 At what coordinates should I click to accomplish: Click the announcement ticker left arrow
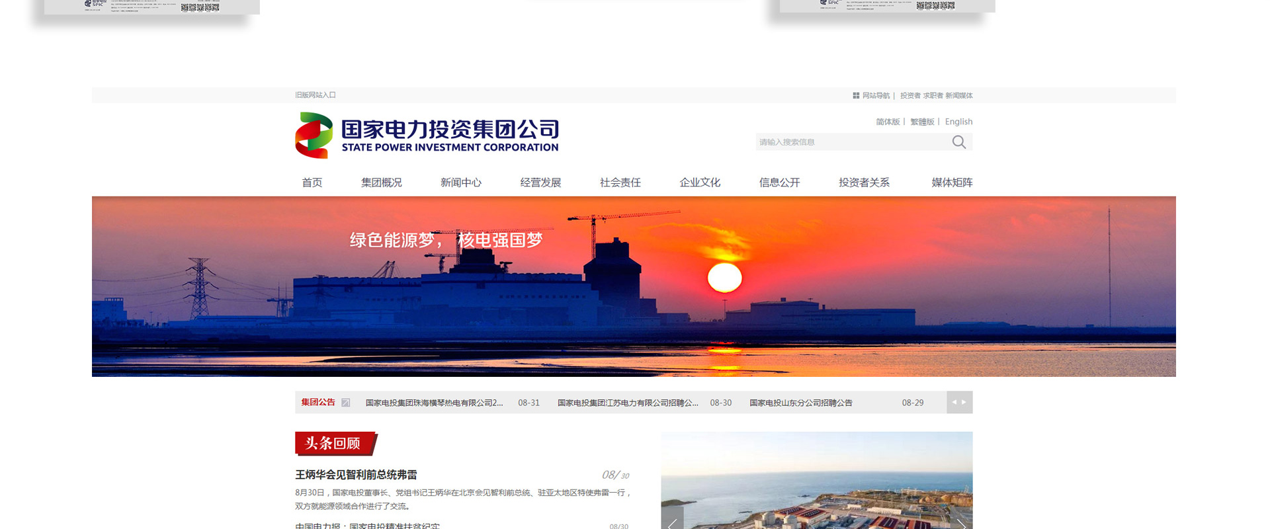(954, 402)
